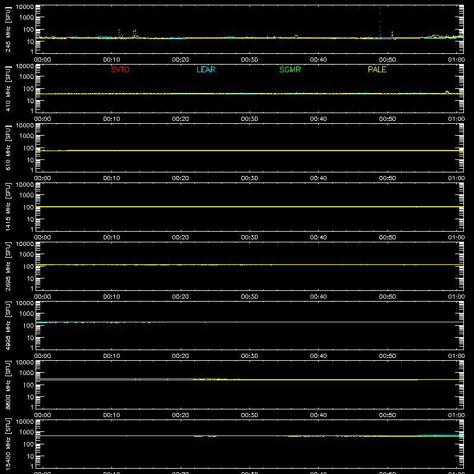
Task: Click the 10 tick label of 1415 MHz plot
Action: [x=30, y=219]
